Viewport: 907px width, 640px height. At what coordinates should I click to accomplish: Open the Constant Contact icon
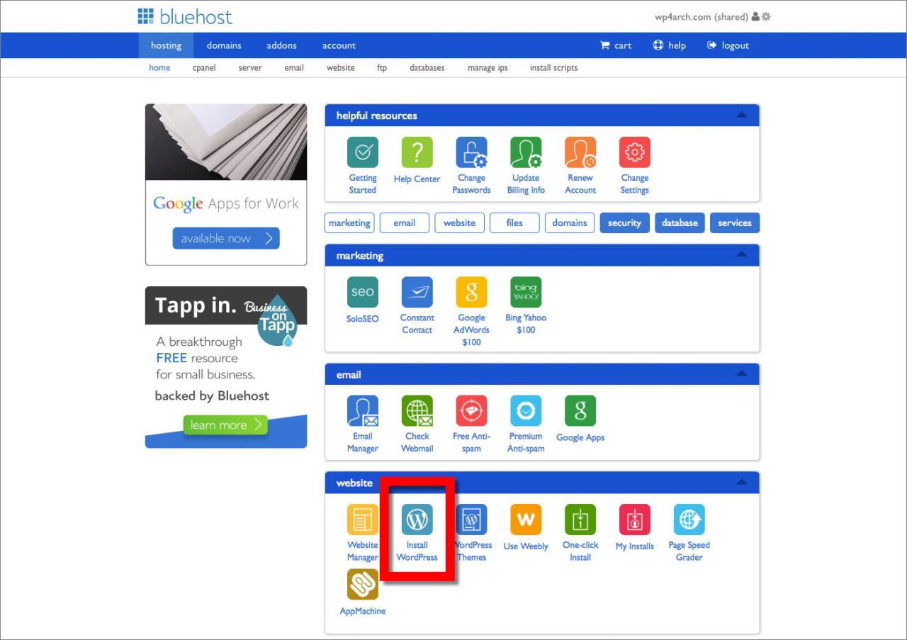pyautogui.click(x=417, y=292)
